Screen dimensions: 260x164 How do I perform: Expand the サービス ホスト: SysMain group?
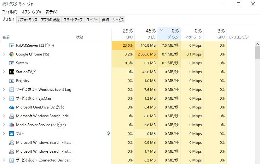4,98
